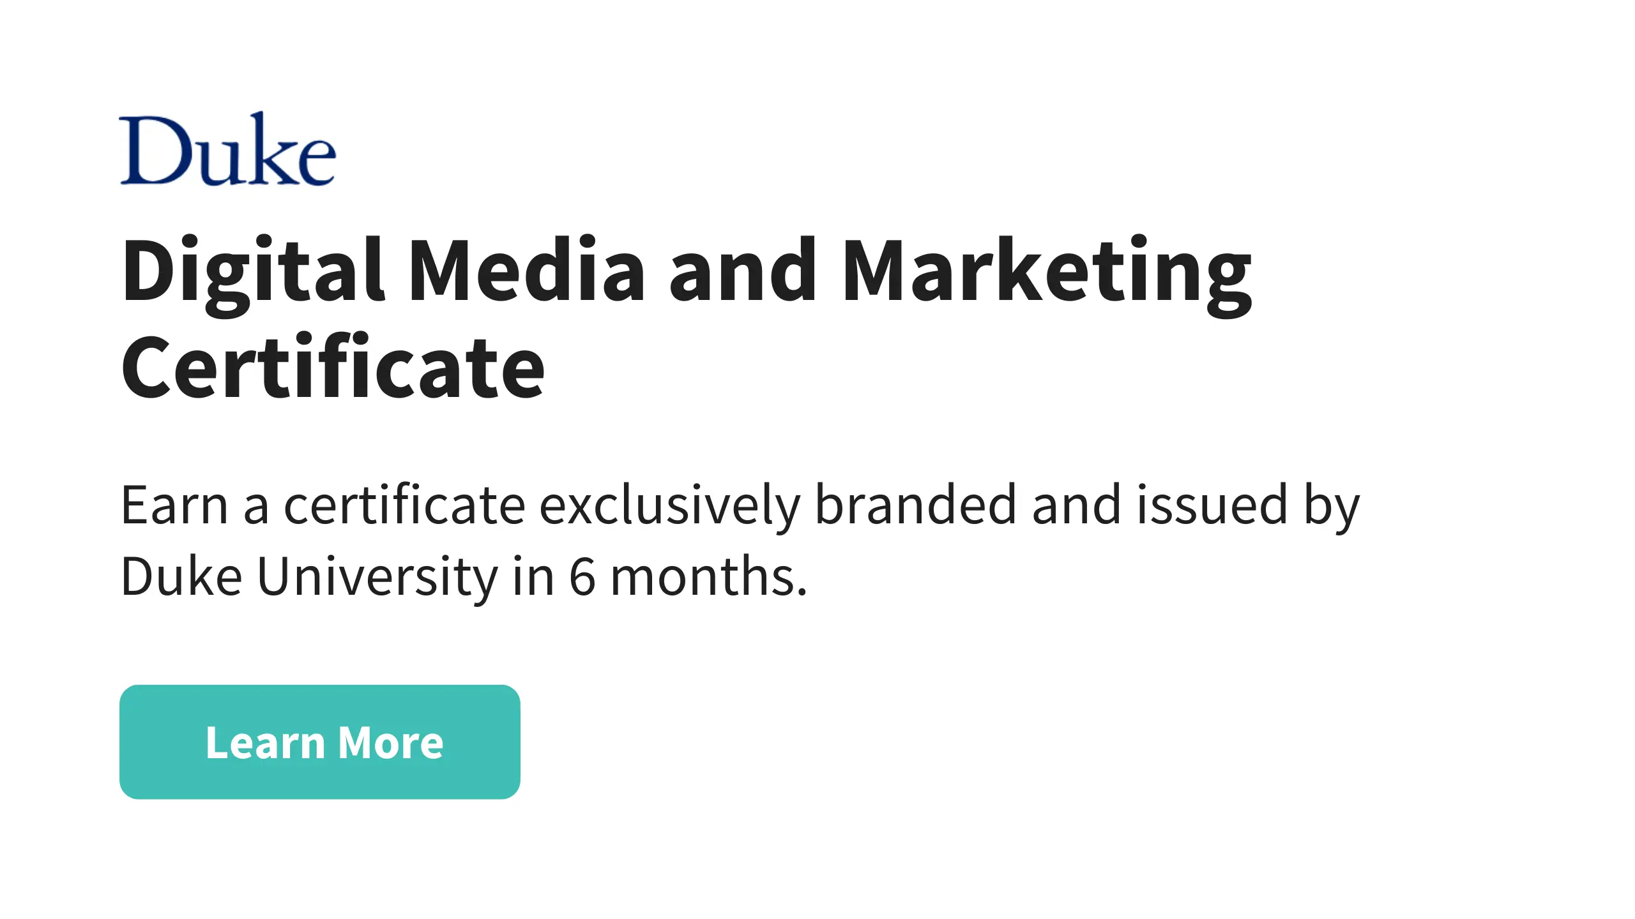
Task: Click the Learn More button
Action: [319, 742]
